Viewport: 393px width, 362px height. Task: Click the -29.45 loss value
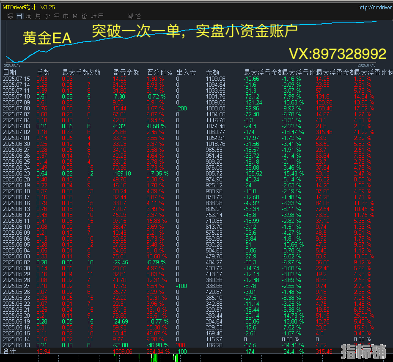[x=120, y=262]
